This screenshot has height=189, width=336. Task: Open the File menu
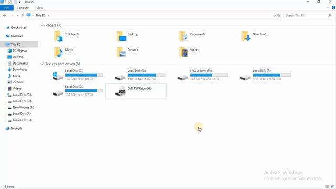tap(7, 8)
